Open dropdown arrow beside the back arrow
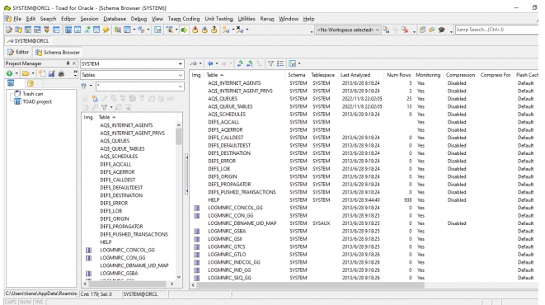The image size is (545, 305). coord(217,63)
